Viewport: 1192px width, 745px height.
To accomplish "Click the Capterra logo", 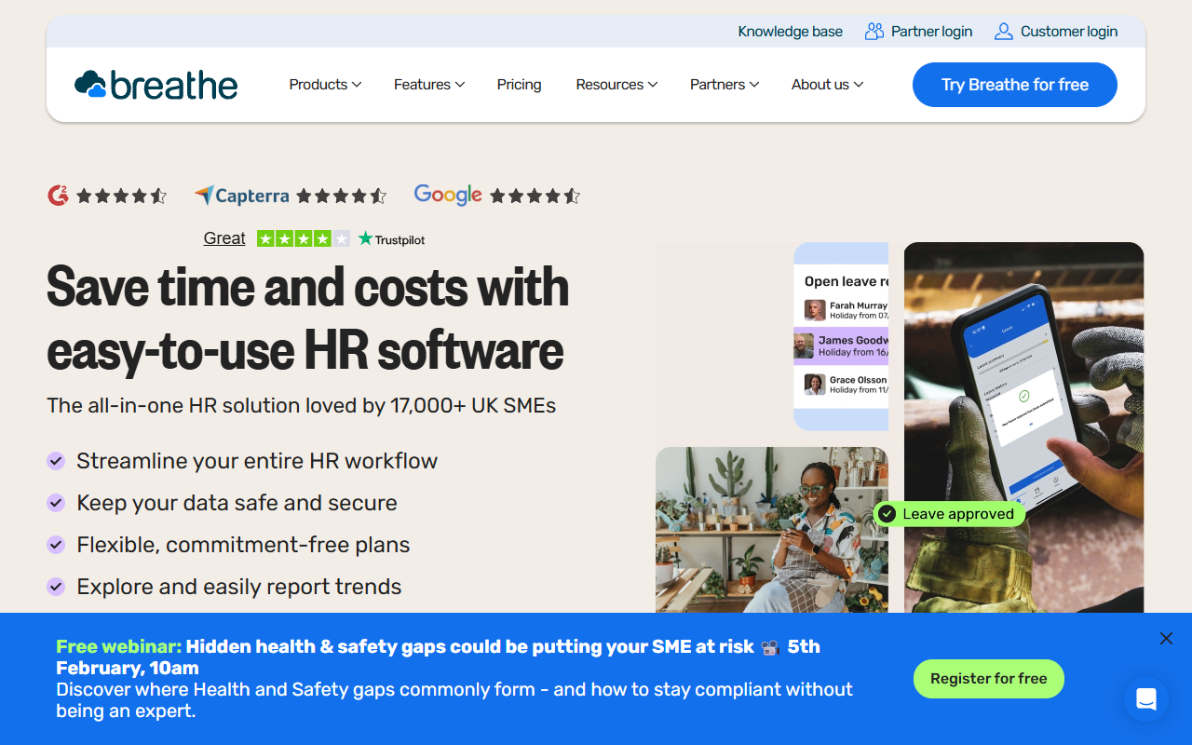I will tap(241, 196).
